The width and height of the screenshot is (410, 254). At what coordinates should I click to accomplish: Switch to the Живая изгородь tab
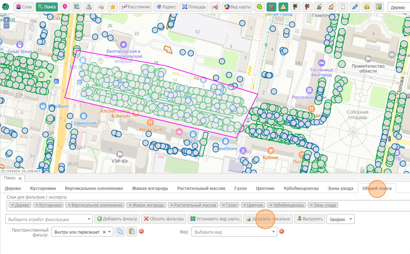[150, 188]
